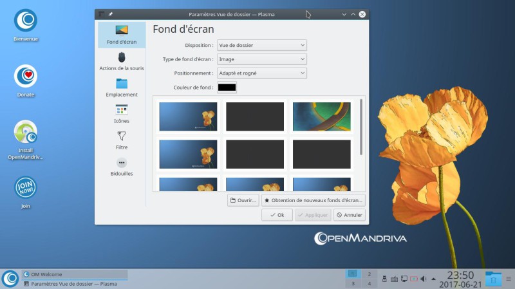Open the Filtre section
This screenshot has height=289, width=515.
[122, 140]
